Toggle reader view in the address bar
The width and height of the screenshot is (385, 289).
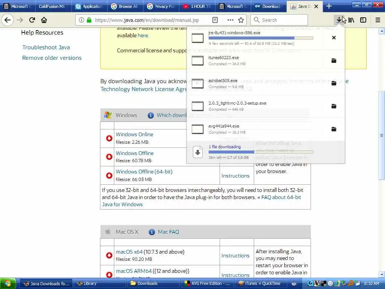[x=215, y=20]
